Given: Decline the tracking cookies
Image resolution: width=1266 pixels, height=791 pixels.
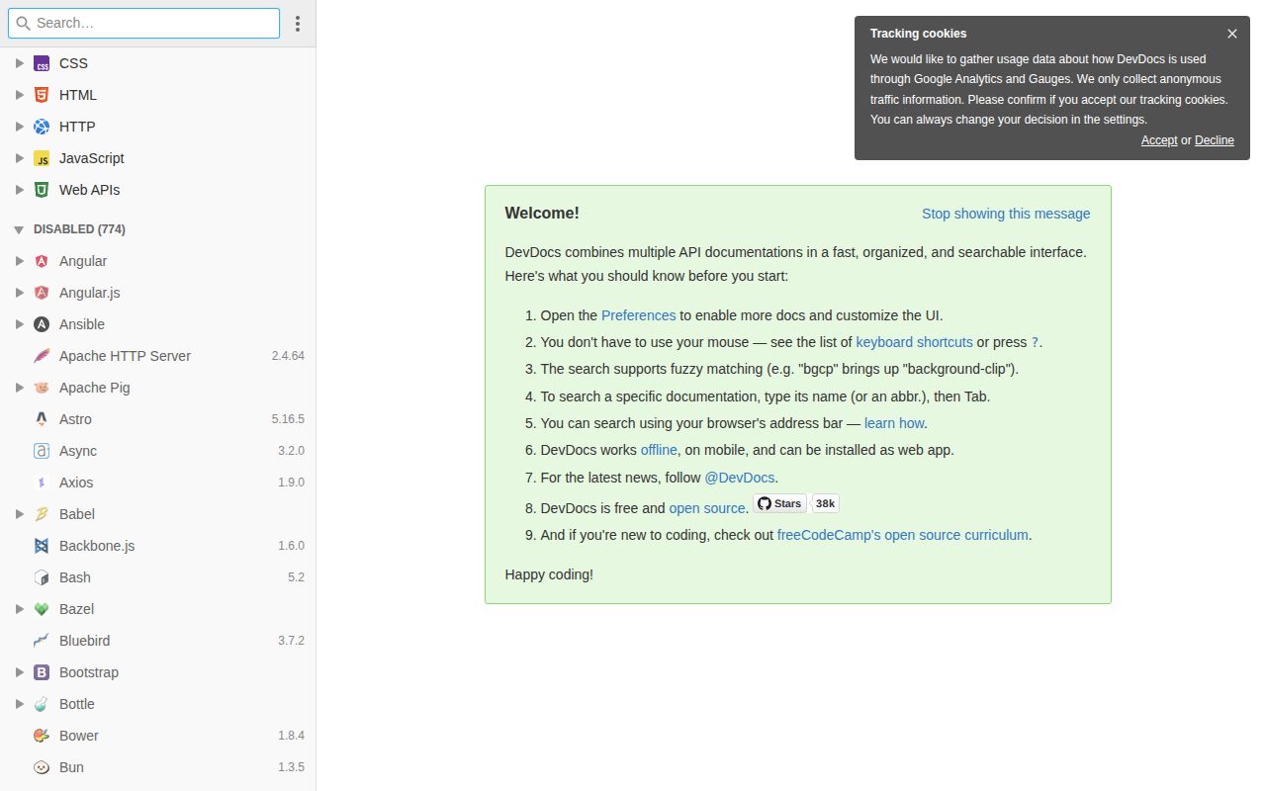Looking at the screenshot, I should coord(1214,139).
